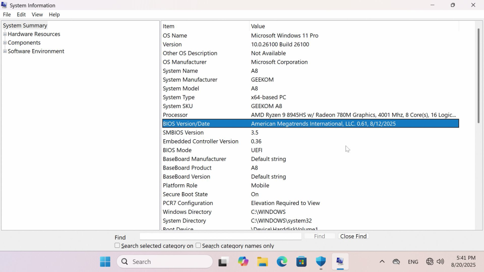Image resolution: width=484 pixels, height=272 pixels.
Task: Open the Help menu
Action: [x=54, y=15]
